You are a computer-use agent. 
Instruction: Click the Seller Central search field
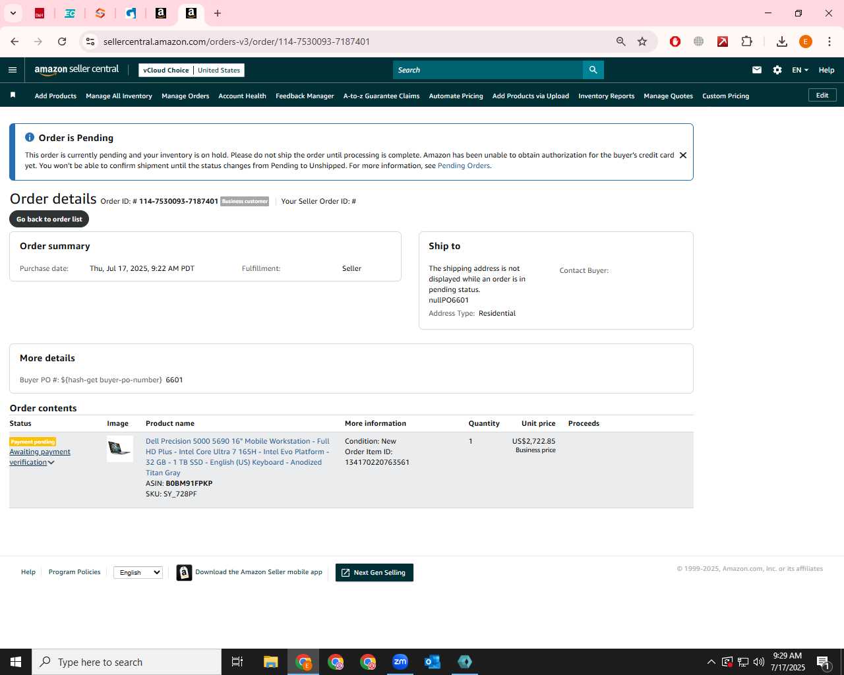click(488, 70)
